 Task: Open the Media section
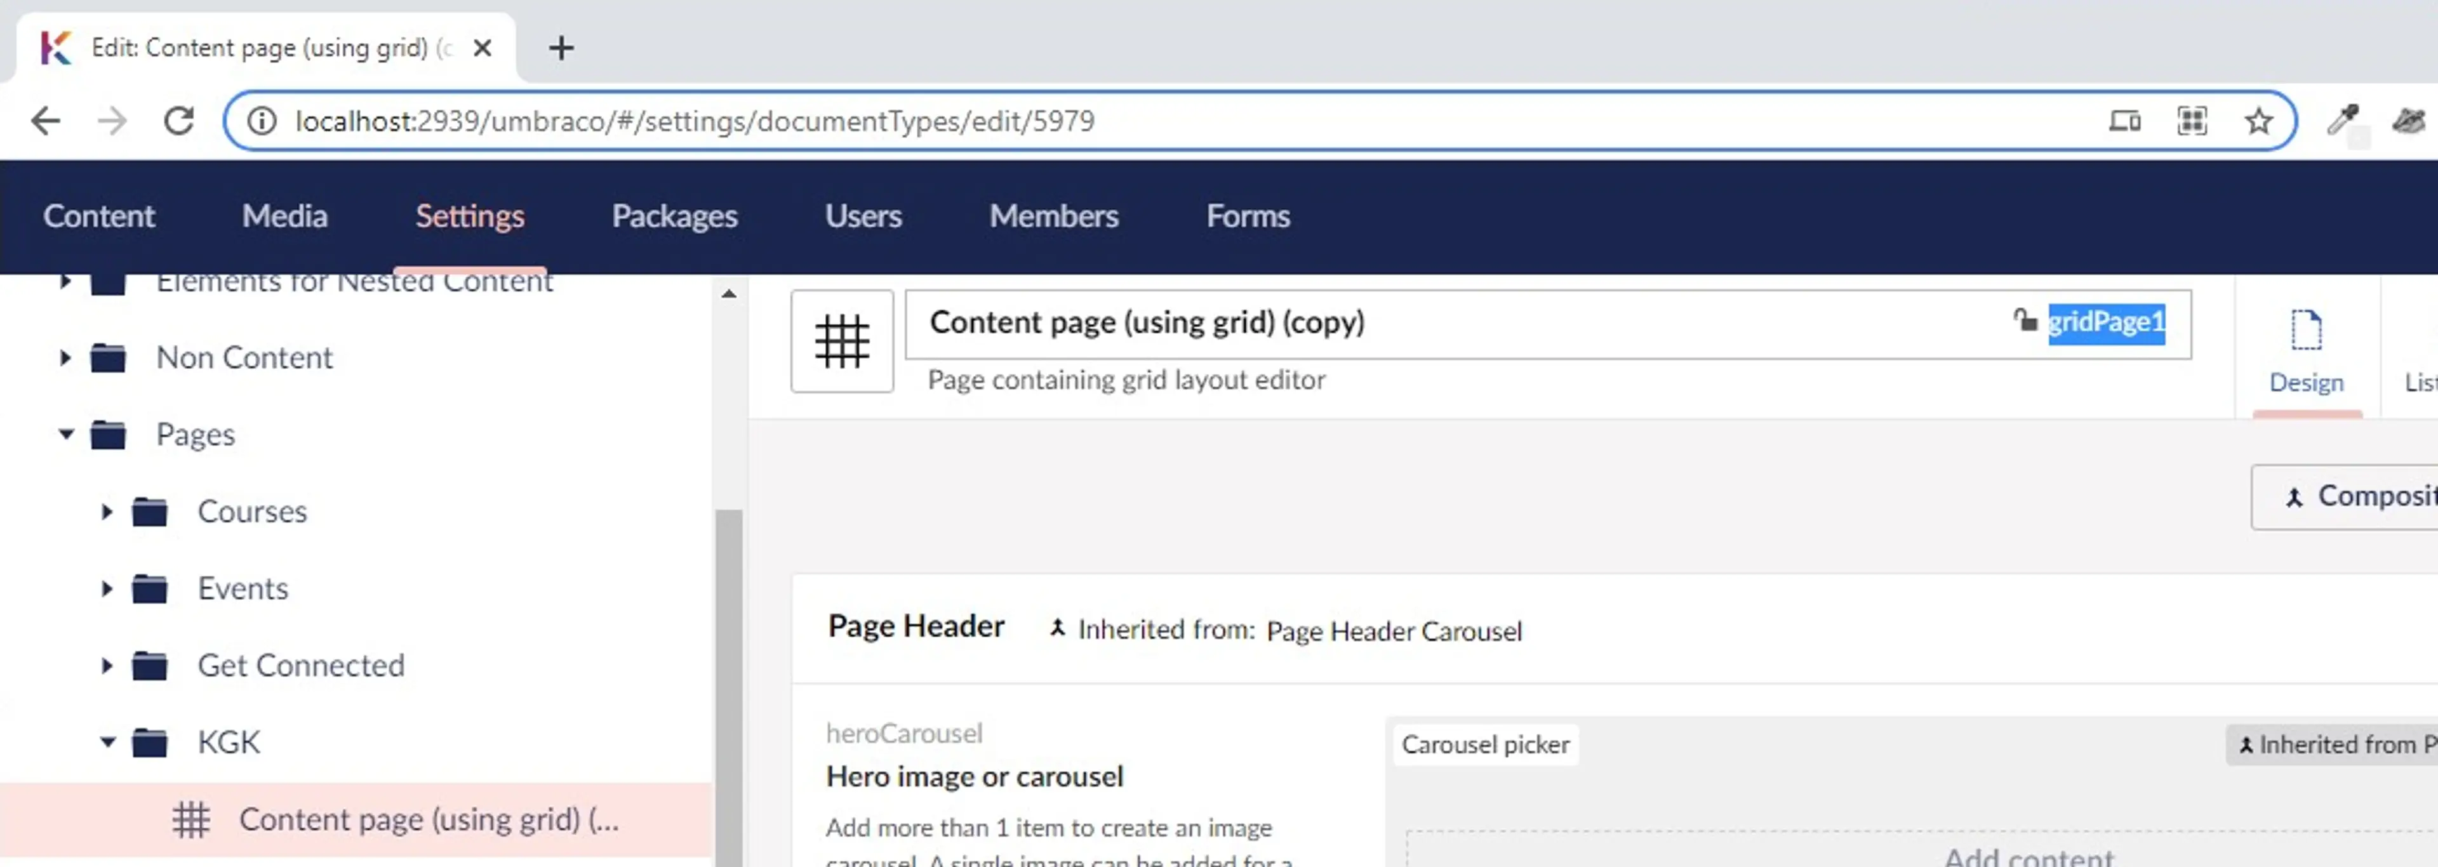[x=284, y=217]
